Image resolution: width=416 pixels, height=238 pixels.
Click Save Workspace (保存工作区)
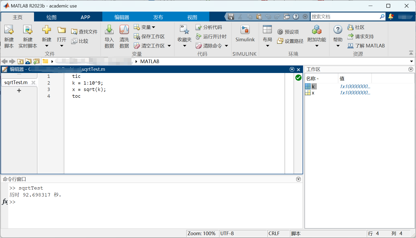(149, 36)
